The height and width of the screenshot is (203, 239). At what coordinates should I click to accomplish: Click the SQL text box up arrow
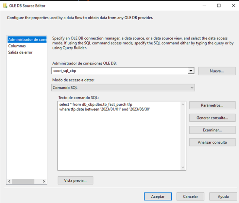(x=183, y=104)
